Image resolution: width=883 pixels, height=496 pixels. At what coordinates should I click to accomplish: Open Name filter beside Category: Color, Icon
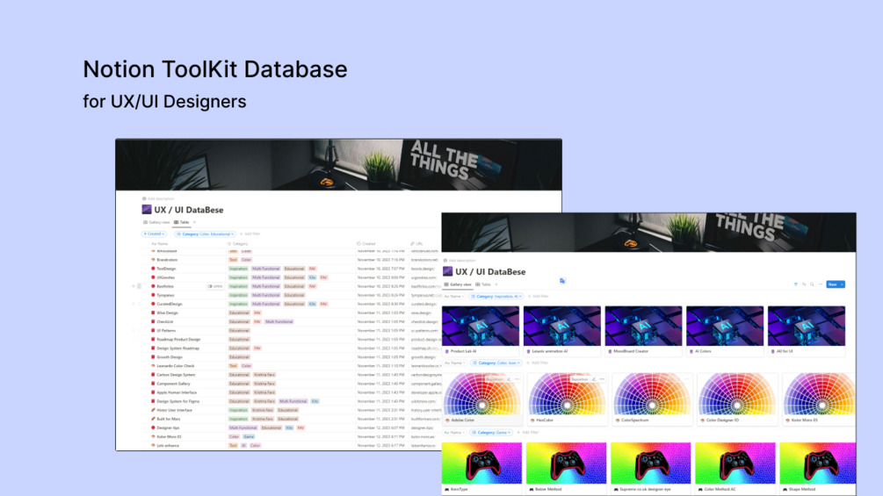pos(454,363)
